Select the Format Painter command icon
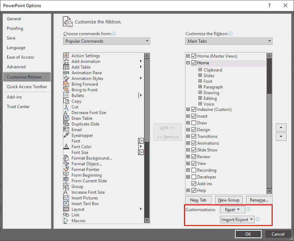The height and width of the screenshot is (241, 294). [x=67, y=169]
